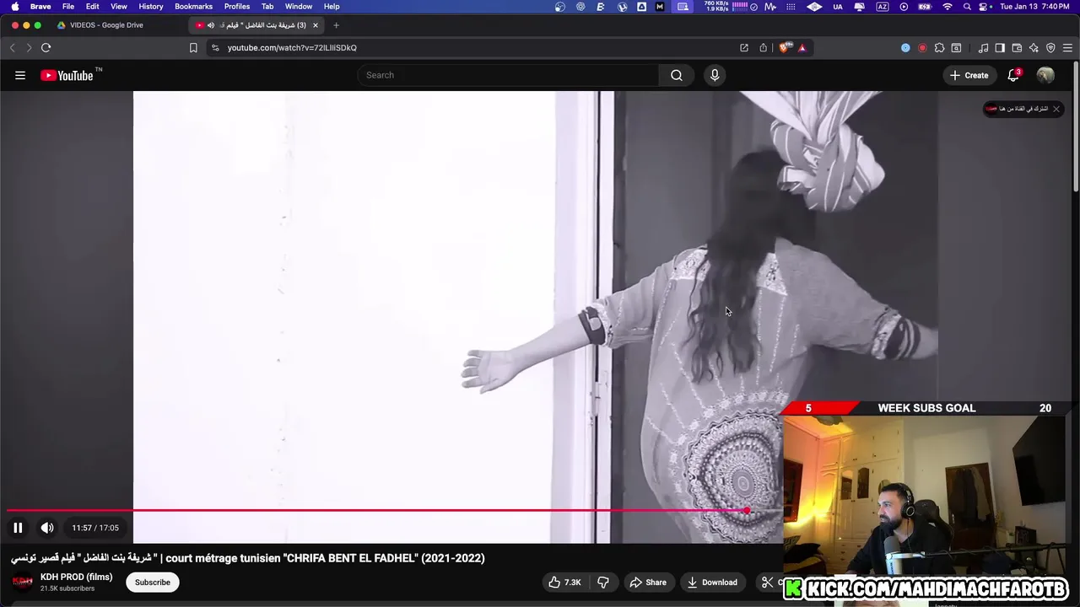Open the Bookmarks menu
This screenshot has width=1080, height=607.
[x=194, y=7]
